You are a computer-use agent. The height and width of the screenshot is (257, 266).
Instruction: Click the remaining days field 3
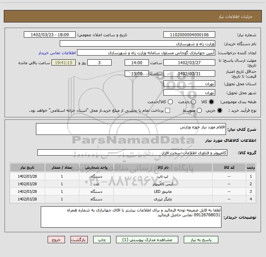(x=99, y=62)
